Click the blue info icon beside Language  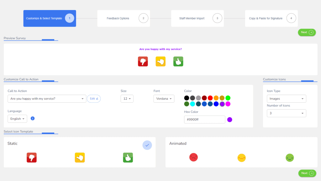tap(33, 118)
